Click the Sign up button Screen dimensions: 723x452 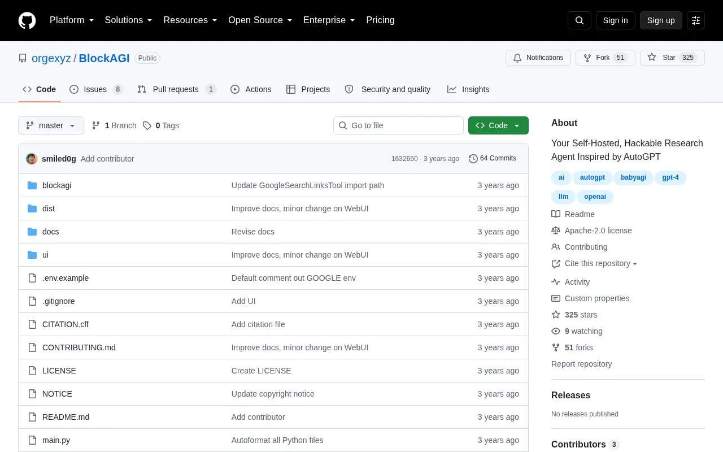tap(661, 20)
